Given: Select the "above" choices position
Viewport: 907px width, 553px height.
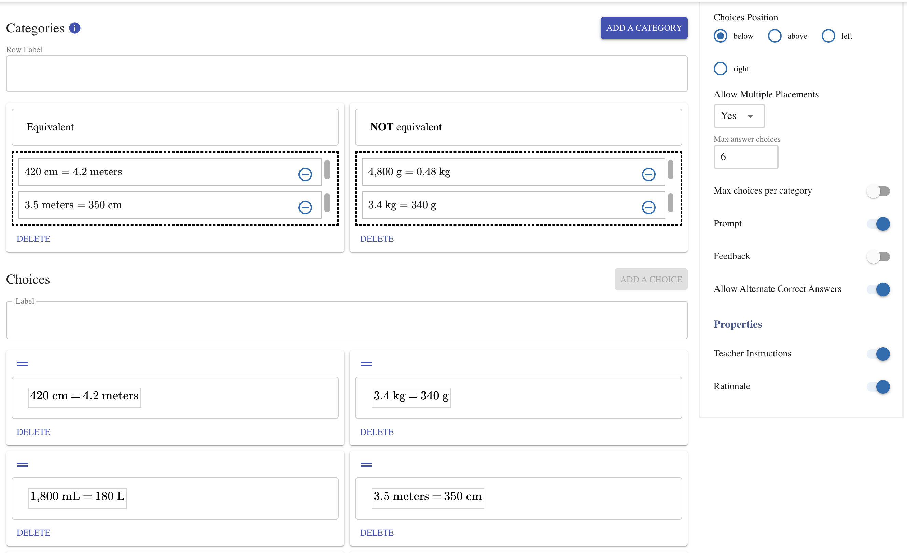Looking at the screenshot, I should click(x=775, y=36).
